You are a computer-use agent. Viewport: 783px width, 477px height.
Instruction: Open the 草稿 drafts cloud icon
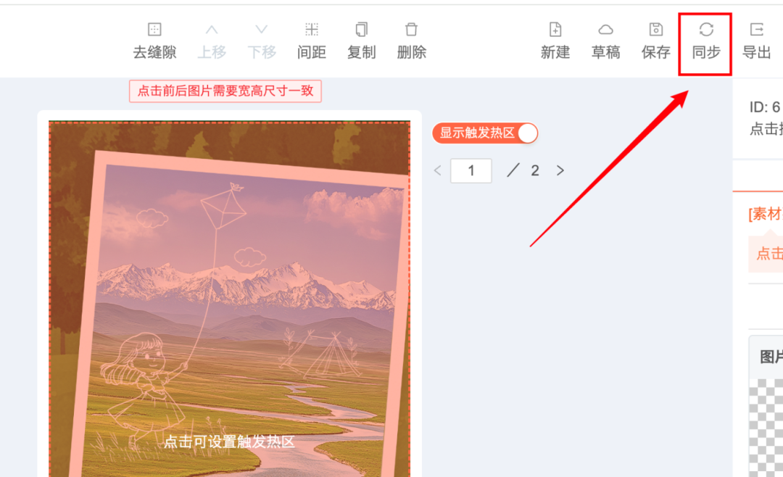[605, 30]
